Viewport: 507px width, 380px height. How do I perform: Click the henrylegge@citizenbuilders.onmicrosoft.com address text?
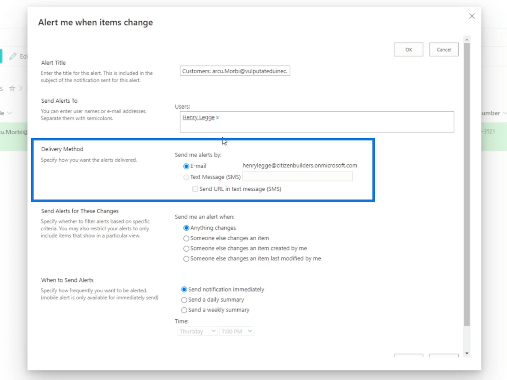(x=300, y=166)
